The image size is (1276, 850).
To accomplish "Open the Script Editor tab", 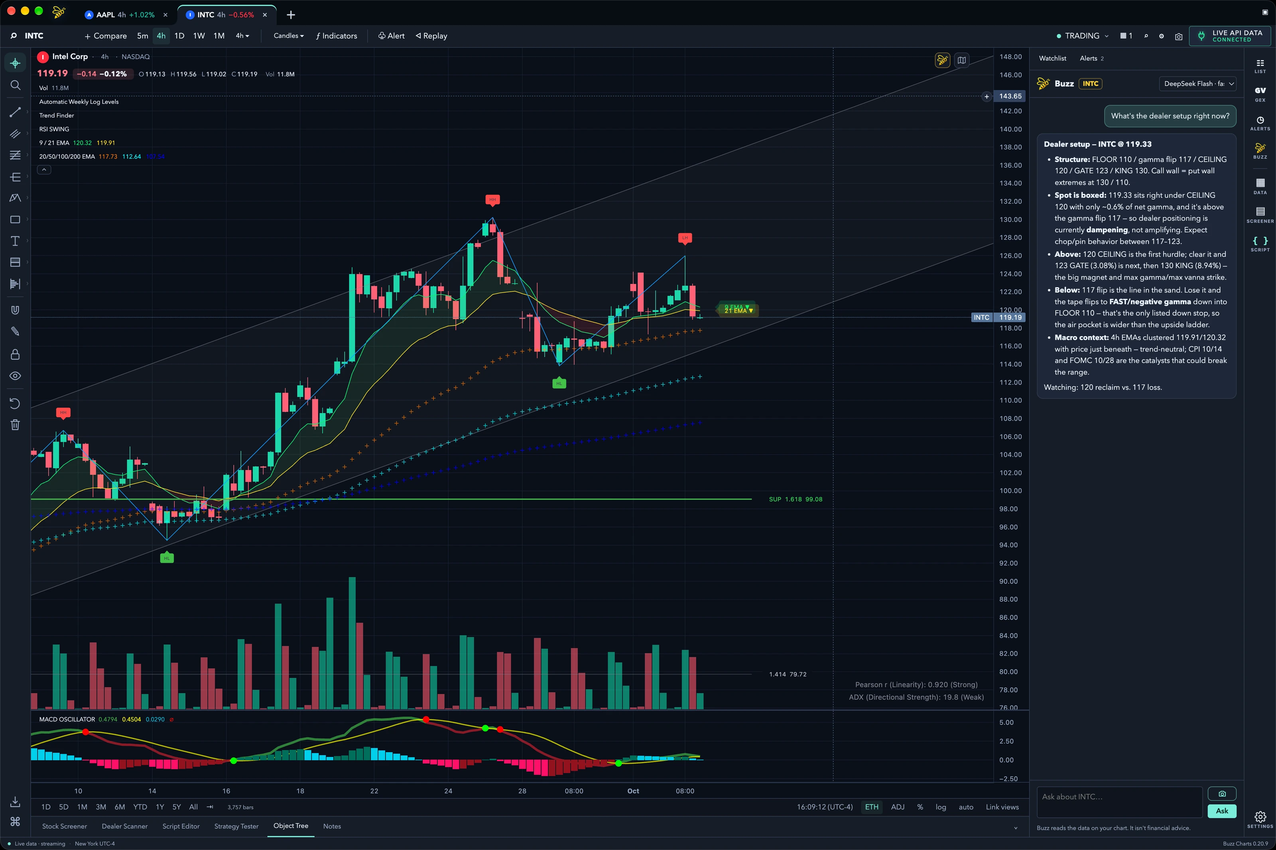I will click(x=181, y=826).
